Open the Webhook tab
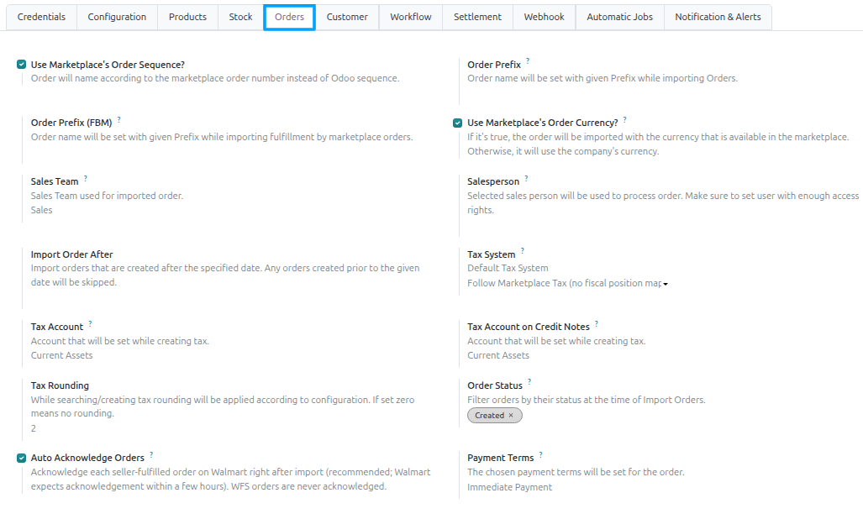The height and width of the screenshot is (519, 863). pyautogui.click(x=545, y=17)
